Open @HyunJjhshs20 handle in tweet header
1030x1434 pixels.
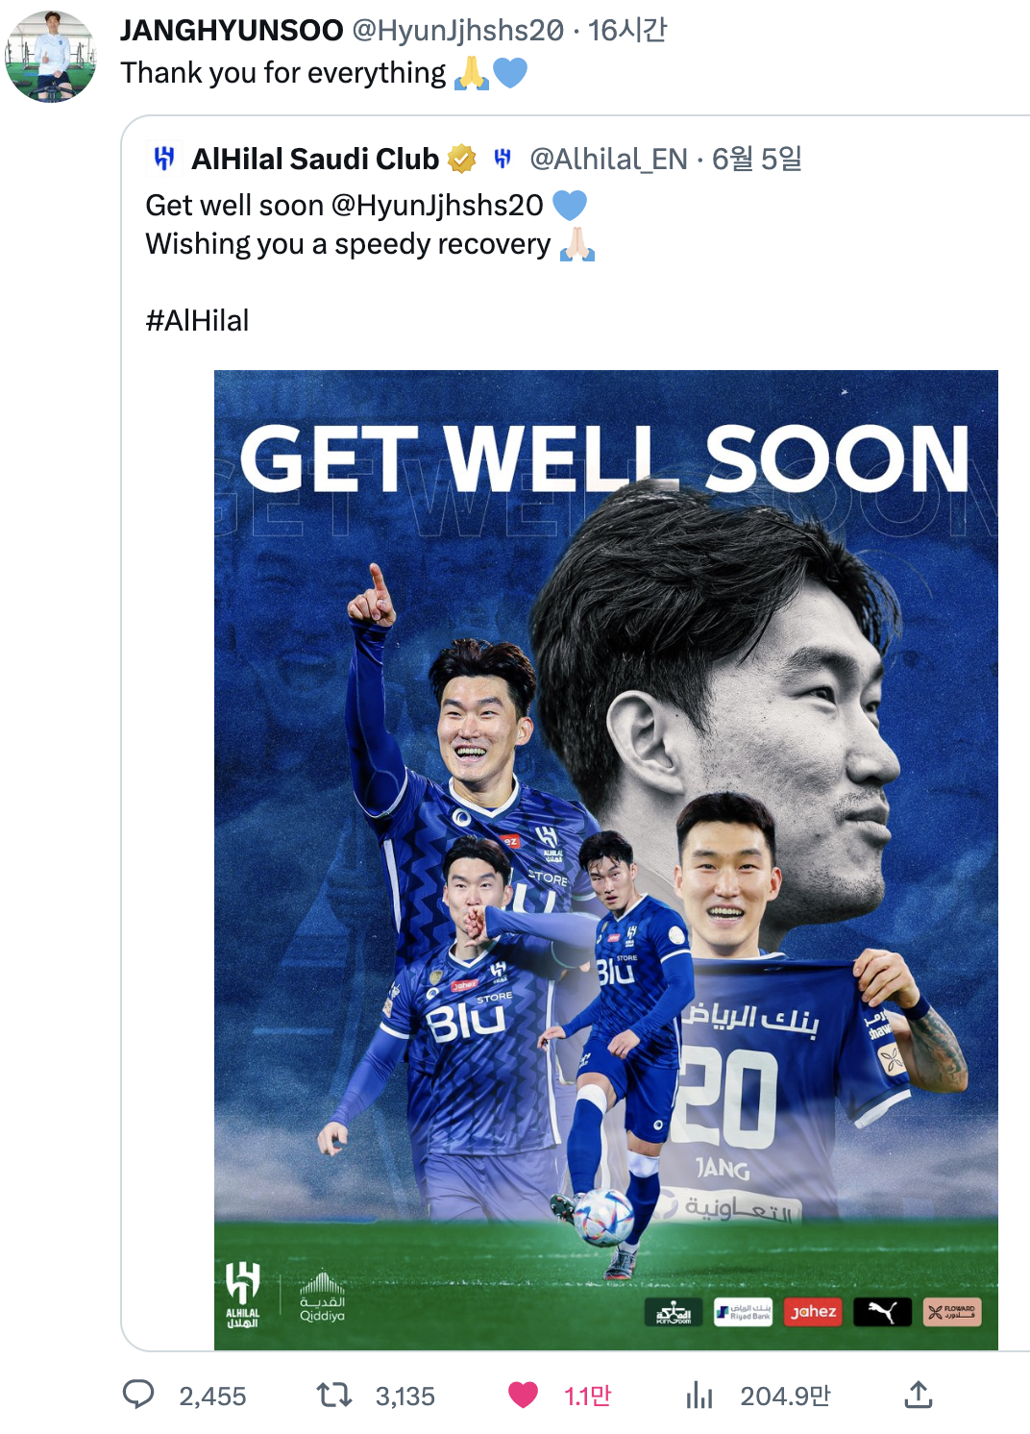click(x=458, y=30)
